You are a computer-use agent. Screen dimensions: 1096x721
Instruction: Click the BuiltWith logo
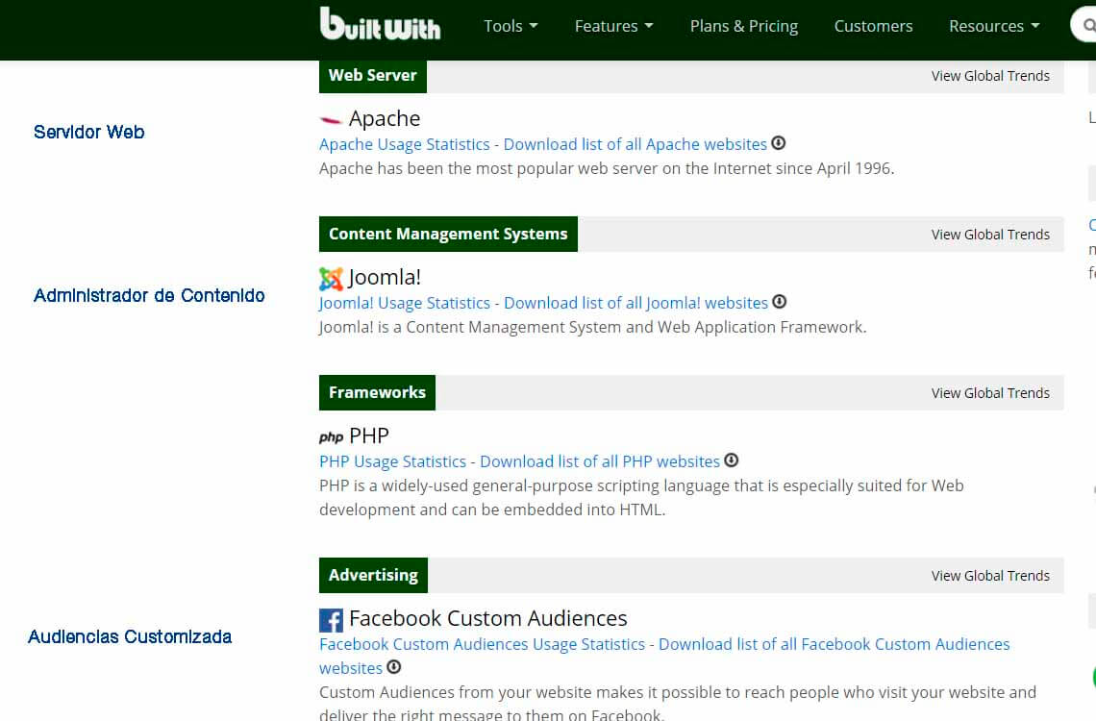pos(380,25)
